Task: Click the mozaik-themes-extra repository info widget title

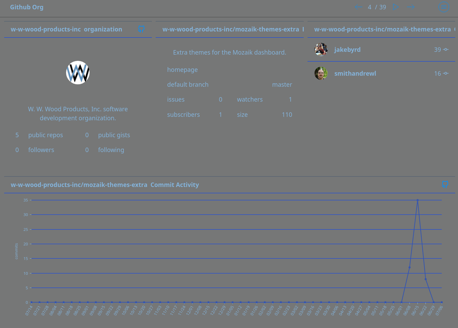Action: (x=233, y=29)
